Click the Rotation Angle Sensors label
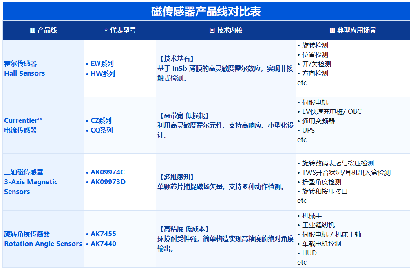The height and width of the screenshot is (270, 413). pyautogui.click(x=43, y=244)
